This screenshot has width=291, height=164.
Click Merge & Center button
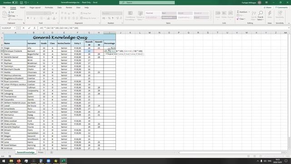tap(89, 18)
